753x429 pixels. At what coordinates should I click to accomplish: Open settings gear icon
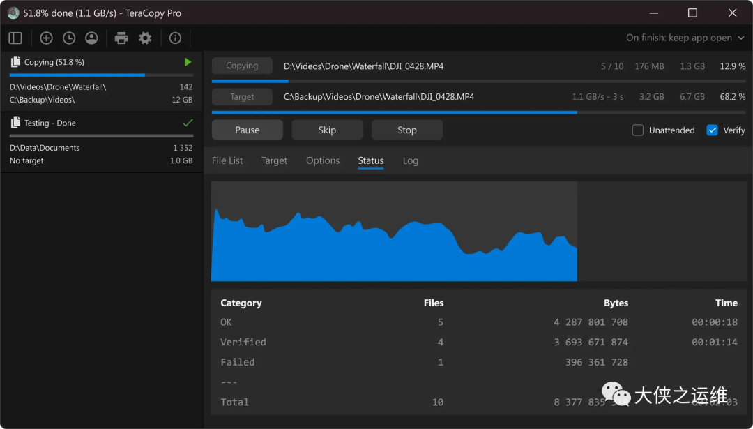coord(145,38)
